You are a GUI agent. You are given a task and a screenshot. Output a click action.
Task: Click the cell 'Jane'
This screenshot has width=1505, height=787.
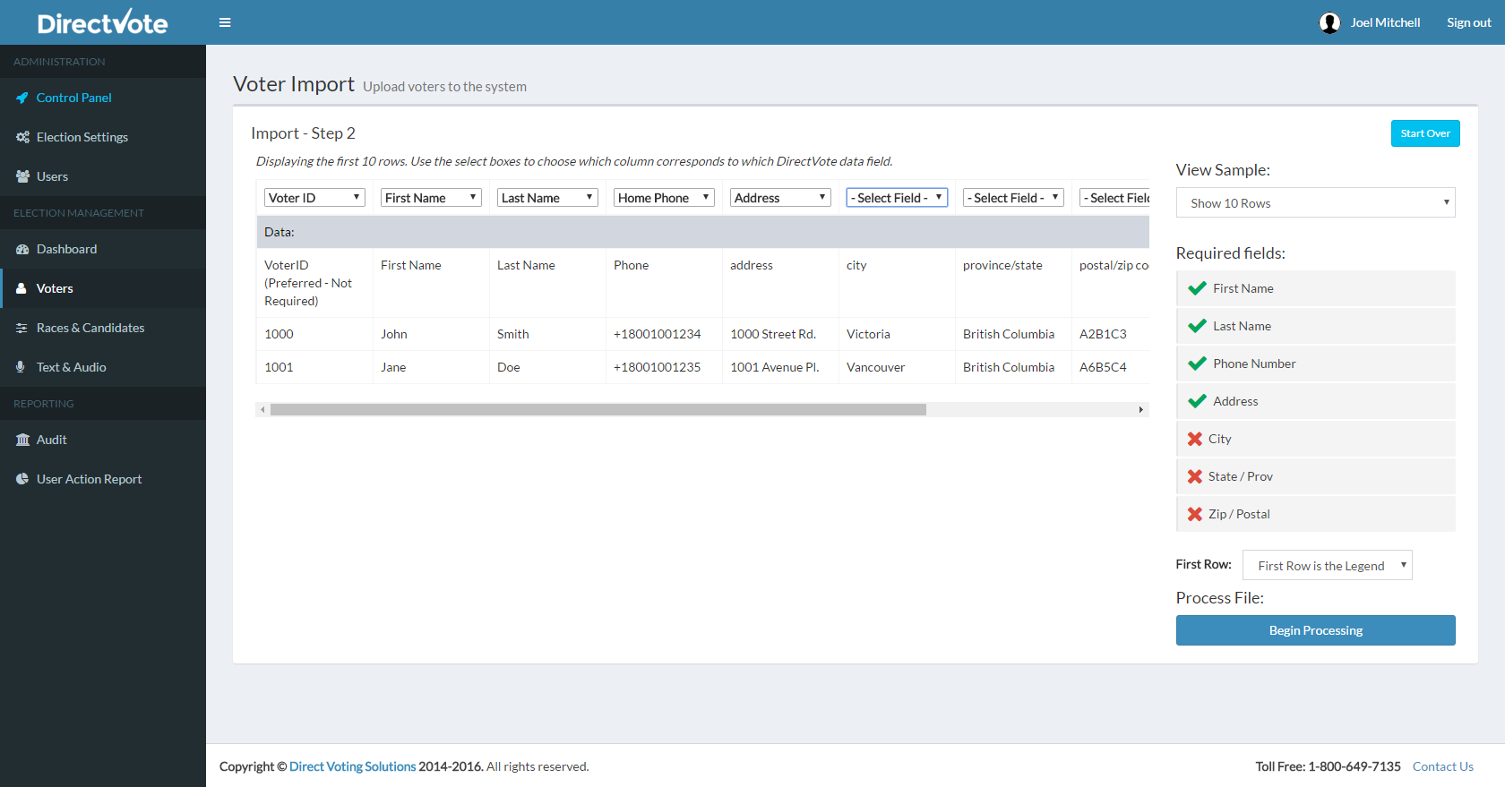(431, 367)
